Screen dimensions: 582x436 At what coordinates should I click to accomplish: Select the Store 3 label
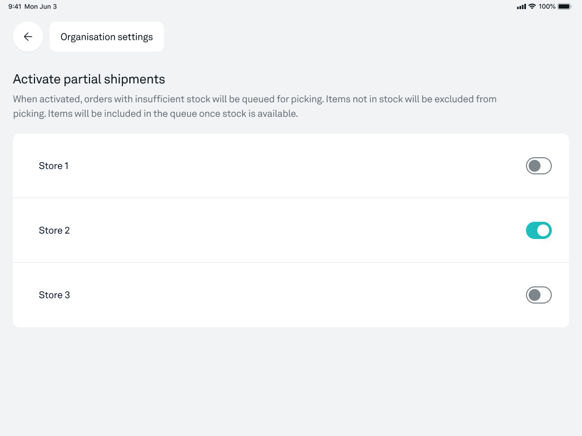click(x=54, y=295)
